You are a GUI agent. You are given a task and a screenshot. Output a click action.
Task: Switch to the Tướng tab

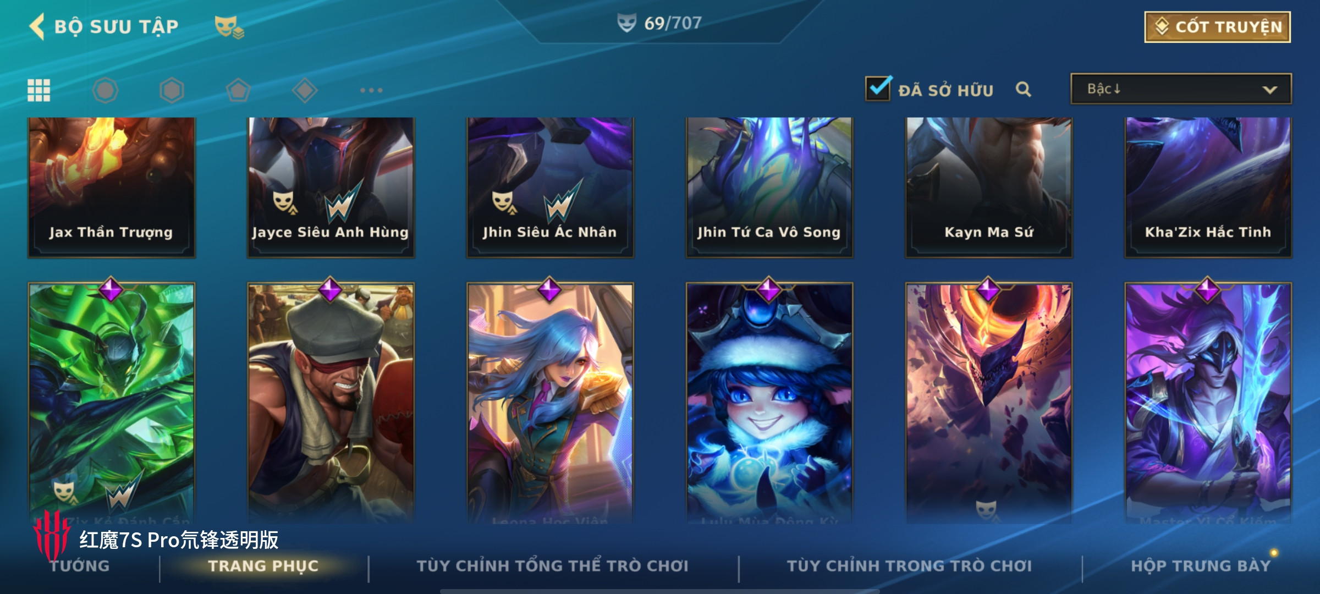tap(80, 566)
